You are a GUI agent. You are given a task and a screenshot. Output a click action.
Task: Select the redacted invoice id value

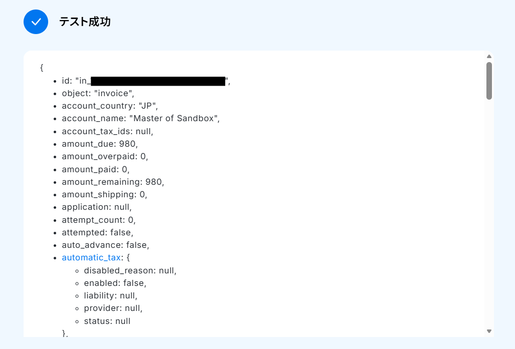tap(158, 81)
